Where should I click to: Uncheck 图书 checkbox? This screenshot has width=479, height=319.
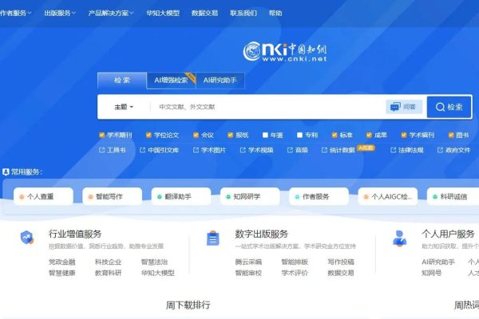[x=451, y=135]
